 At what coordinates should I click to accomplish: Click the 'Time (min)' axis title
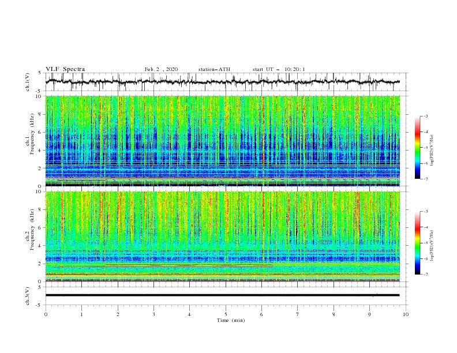(231, 320)
